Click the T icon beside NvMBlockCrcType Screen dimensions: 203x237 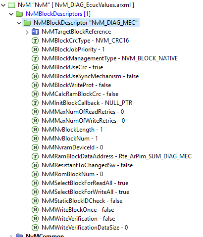pos(35,41)
